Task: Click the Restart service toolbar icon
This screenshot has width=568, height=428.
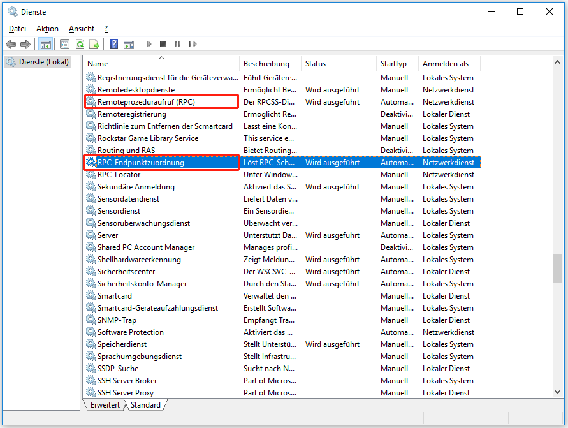Action: 193,44
